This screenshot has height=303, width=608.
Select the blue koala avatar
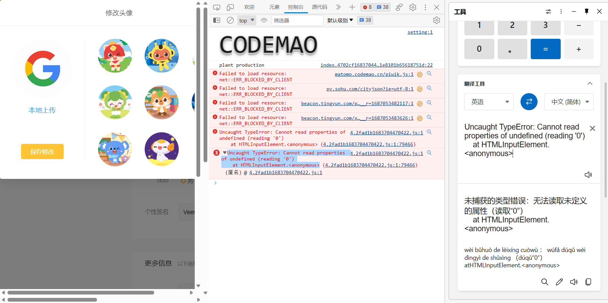115,149
